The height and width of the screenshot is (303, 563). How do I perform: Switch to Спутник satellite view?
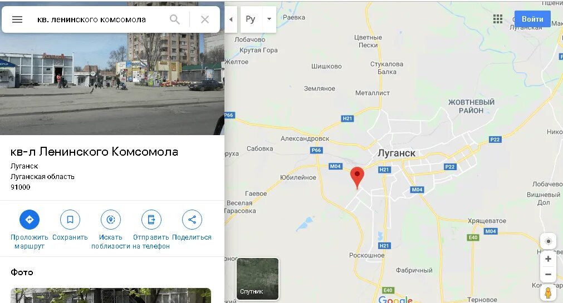tap(257, 279)
